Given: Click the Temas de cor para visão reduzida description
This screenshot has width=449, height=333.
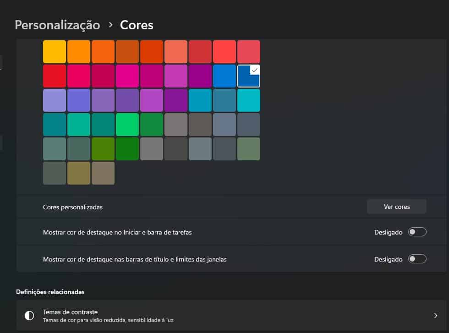Looking at the screenshot, I should point(108,320).
